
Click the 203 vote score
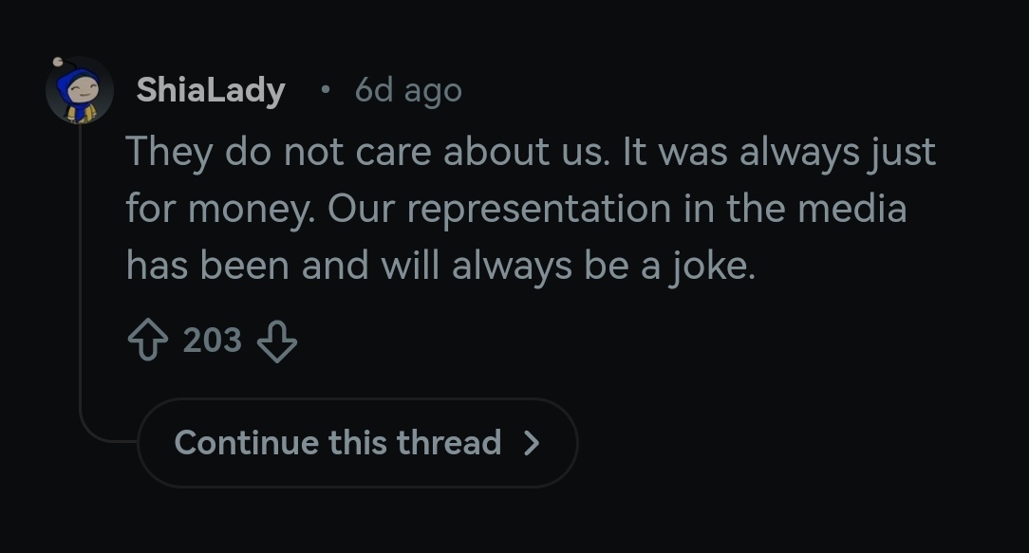point(212,341)
